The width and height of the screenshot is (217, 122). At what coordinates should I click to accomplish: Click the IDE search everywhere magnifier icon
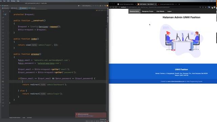pyautogui.click(x=105, y=6)
